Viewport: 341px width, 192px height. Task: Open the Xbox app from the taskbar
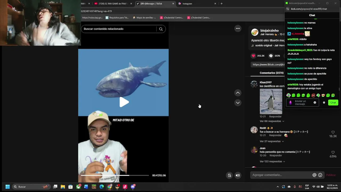tap(78, 187)
